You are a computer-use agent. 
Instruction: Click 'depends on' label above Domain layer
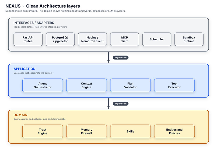[121, 104]
